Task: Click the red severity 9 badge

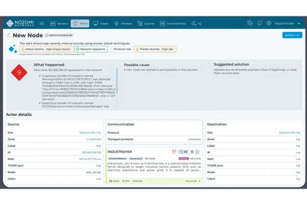Action: pos(19,73)
